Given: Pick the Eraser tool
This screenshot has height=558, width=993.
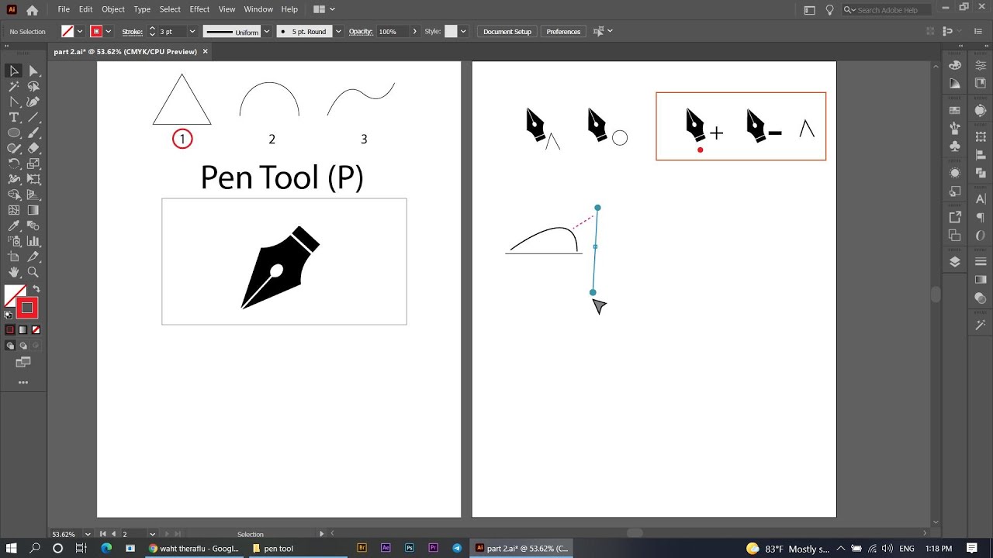Looking at the screenshot, I should pyautogui.click(x=33, y=149).
